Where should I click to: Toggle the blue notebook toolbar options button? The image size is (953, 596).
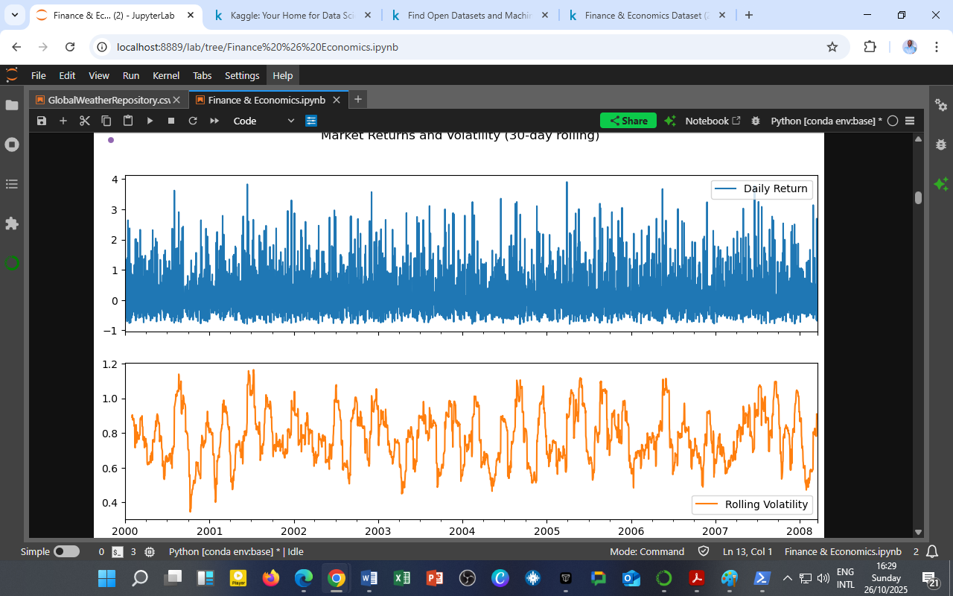311,121
